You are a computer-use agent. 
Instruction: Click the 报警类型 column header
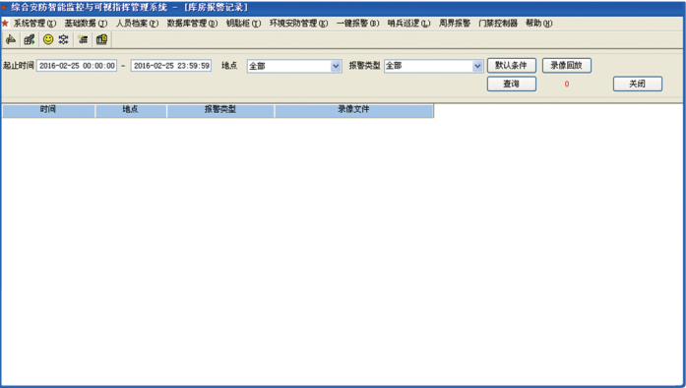click(220, 110)
